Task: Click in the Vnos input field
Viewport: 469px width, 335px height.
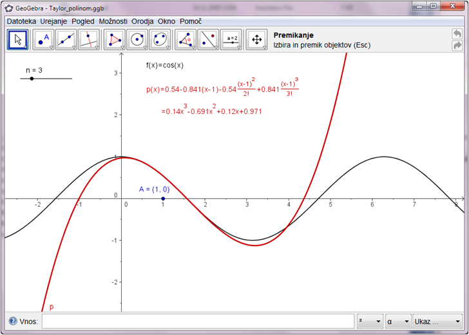Action: 198,321
